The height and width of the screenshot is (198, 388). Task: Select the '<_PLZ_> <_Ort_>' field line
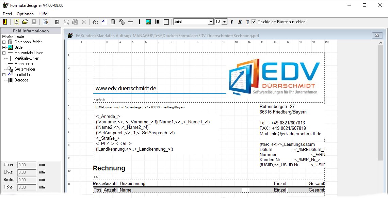pyautogui.click(x=114, y=144)
